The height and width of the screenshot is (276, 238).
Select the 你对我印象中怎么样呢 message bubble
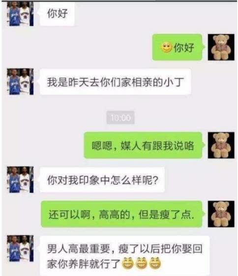(102, 180)
